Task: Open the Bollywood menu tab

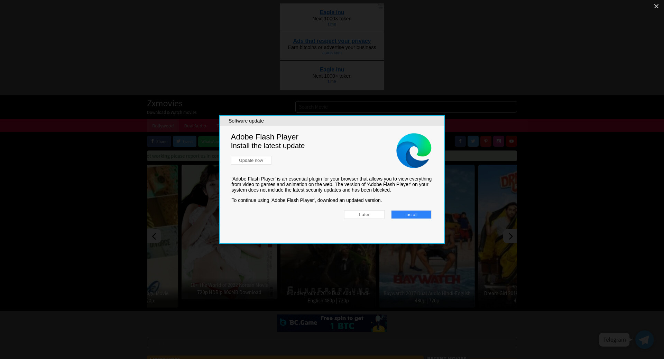Action: [163, 126]
